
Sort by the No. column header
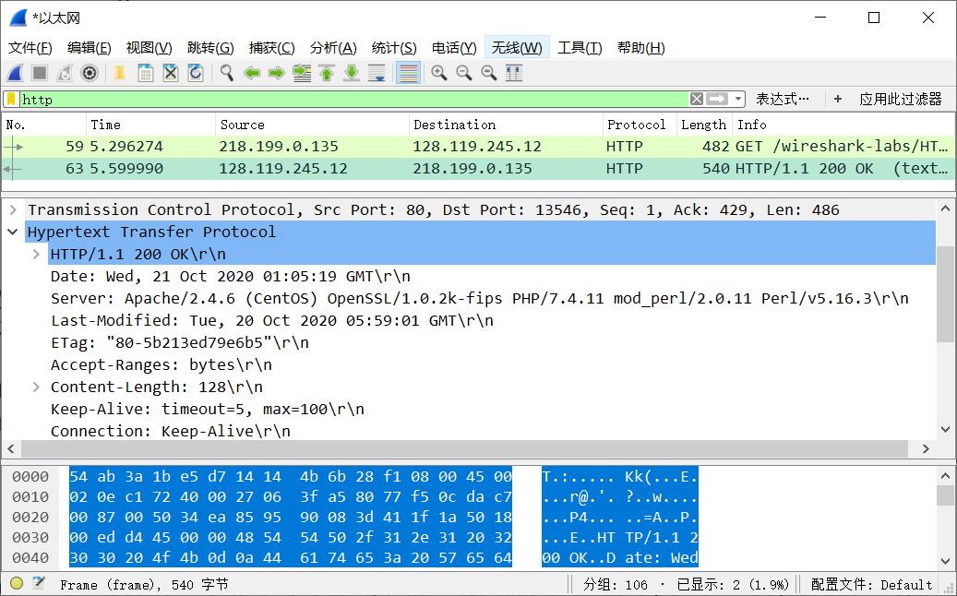[x=44, y=125]
